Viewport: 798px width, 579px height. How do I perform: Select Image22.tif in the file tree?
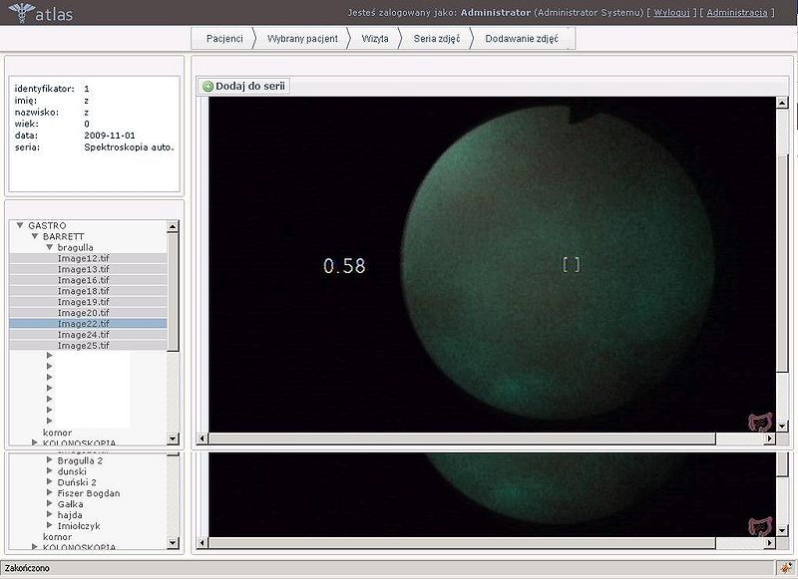(x=84, y=324)
